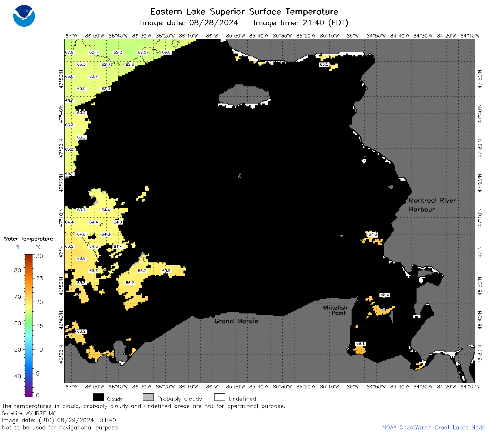The height and width of the screenshot is (433, 489).
Task: Click the cloud areas operational purpose disclaimer
Action: pyautogui.click(x=143, y=406)
